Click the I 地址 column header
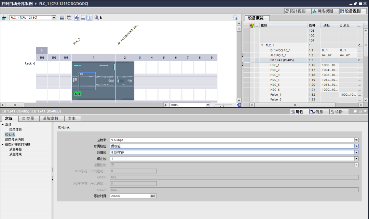The height and width of the screenshot is (219, 369). [x=330, y=26]
